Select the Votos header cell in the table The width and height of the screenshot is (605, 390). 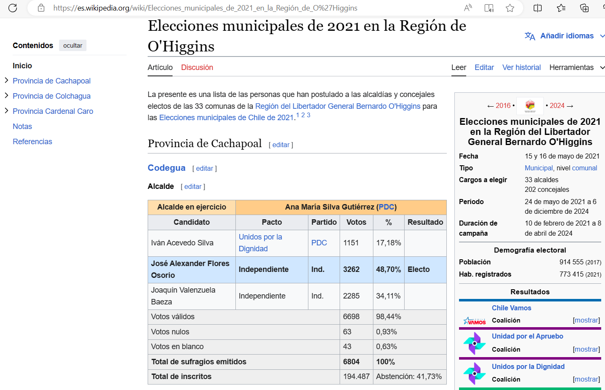click(x=357, y=223)
